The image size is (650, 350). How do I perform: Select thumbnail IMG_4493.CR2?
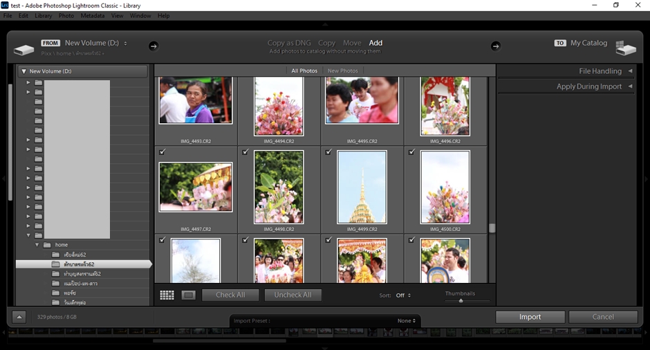click(196, 100)
